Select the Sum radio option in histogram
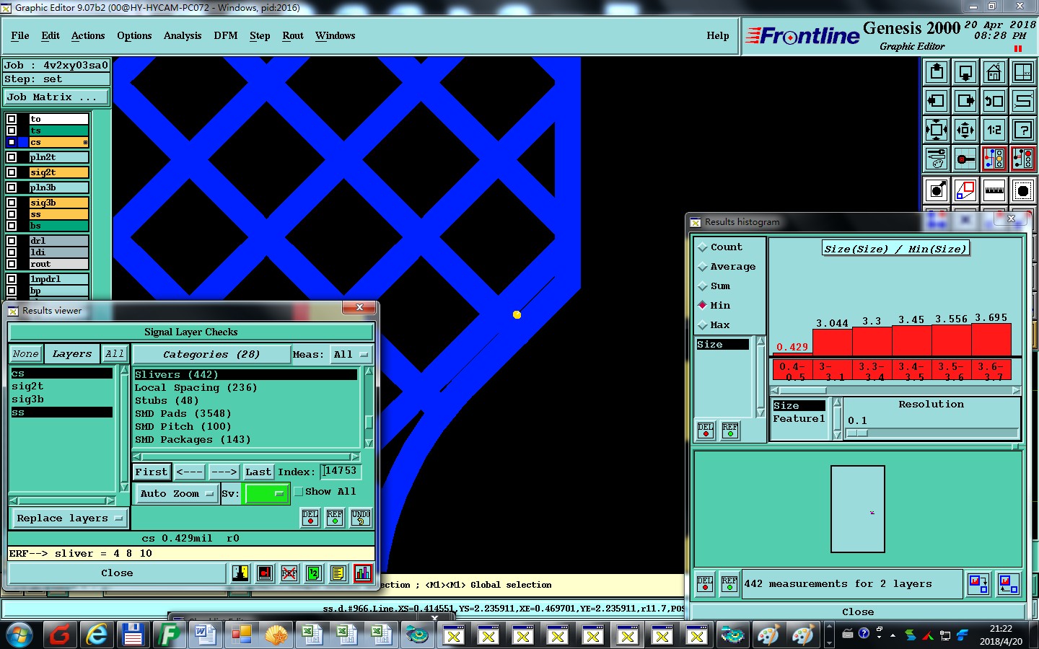 pyautogui.click(x=703, y=286)
